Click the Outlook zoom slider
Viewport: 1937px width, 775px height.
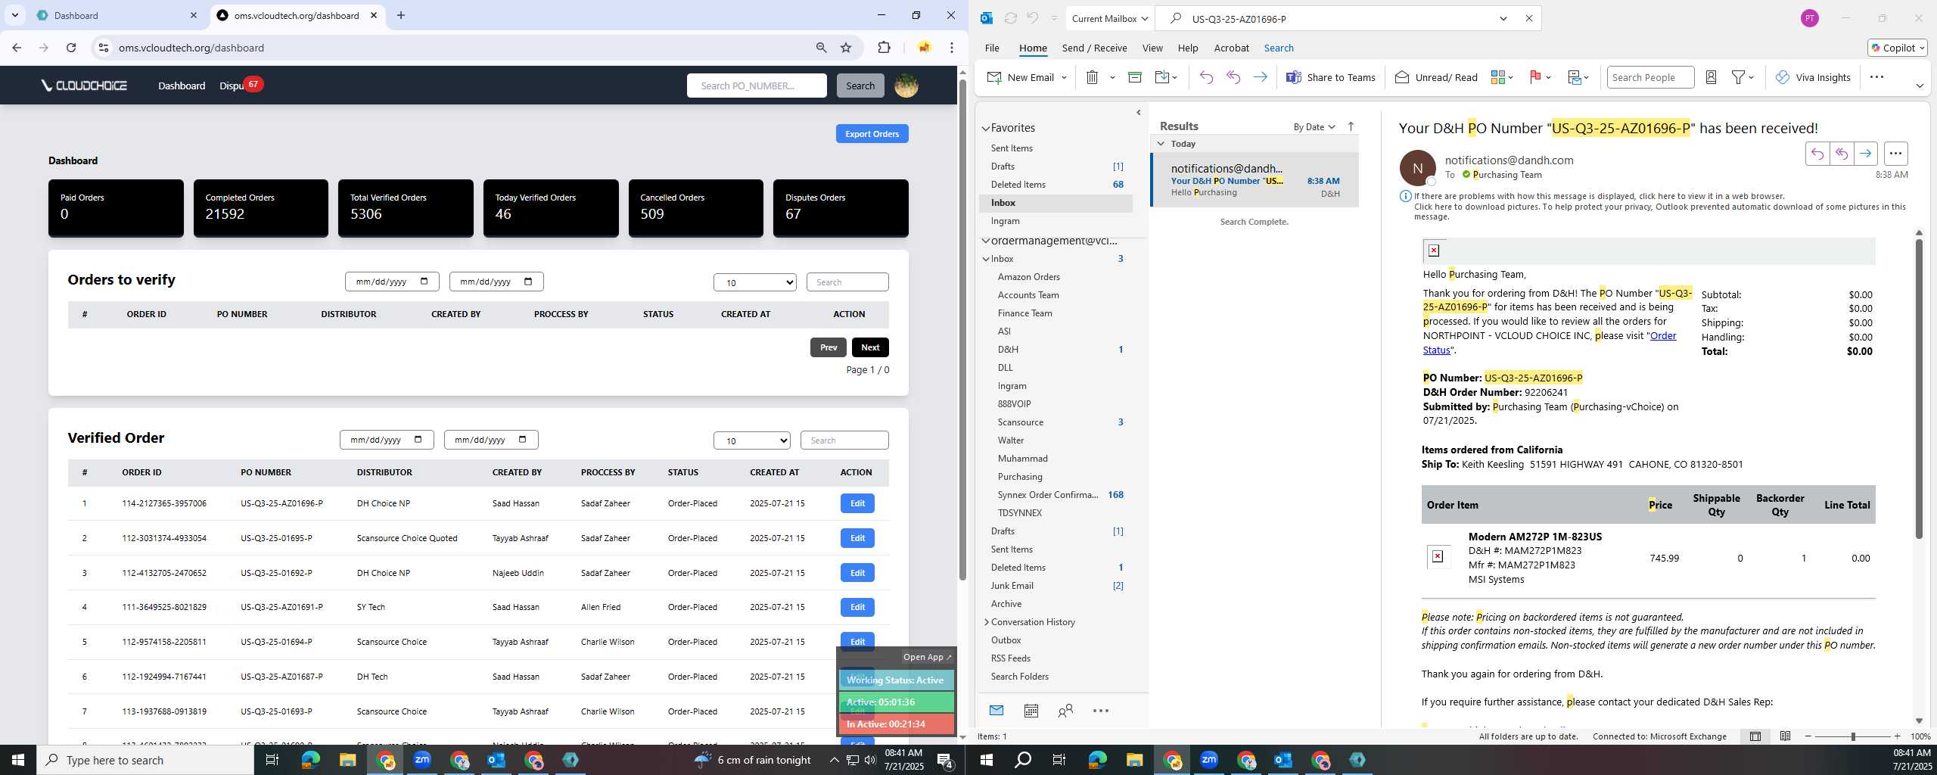[x=1853, y=736]
